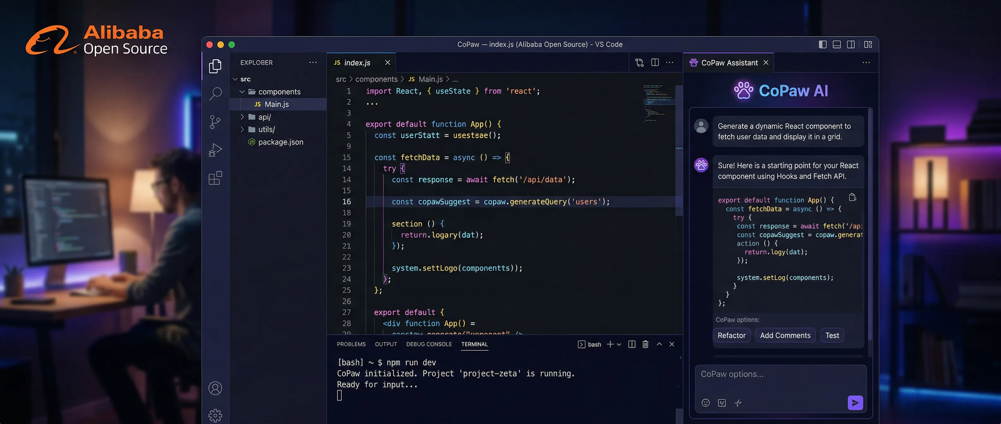Open the terminal launch profile dropdown arrow
Screen dimensions: 1001x424
(619, 344)
